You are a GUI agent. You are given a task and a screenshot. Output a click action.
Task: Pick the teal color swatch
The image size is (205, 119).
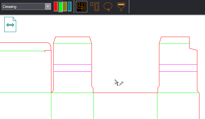(x=69, y=6)
